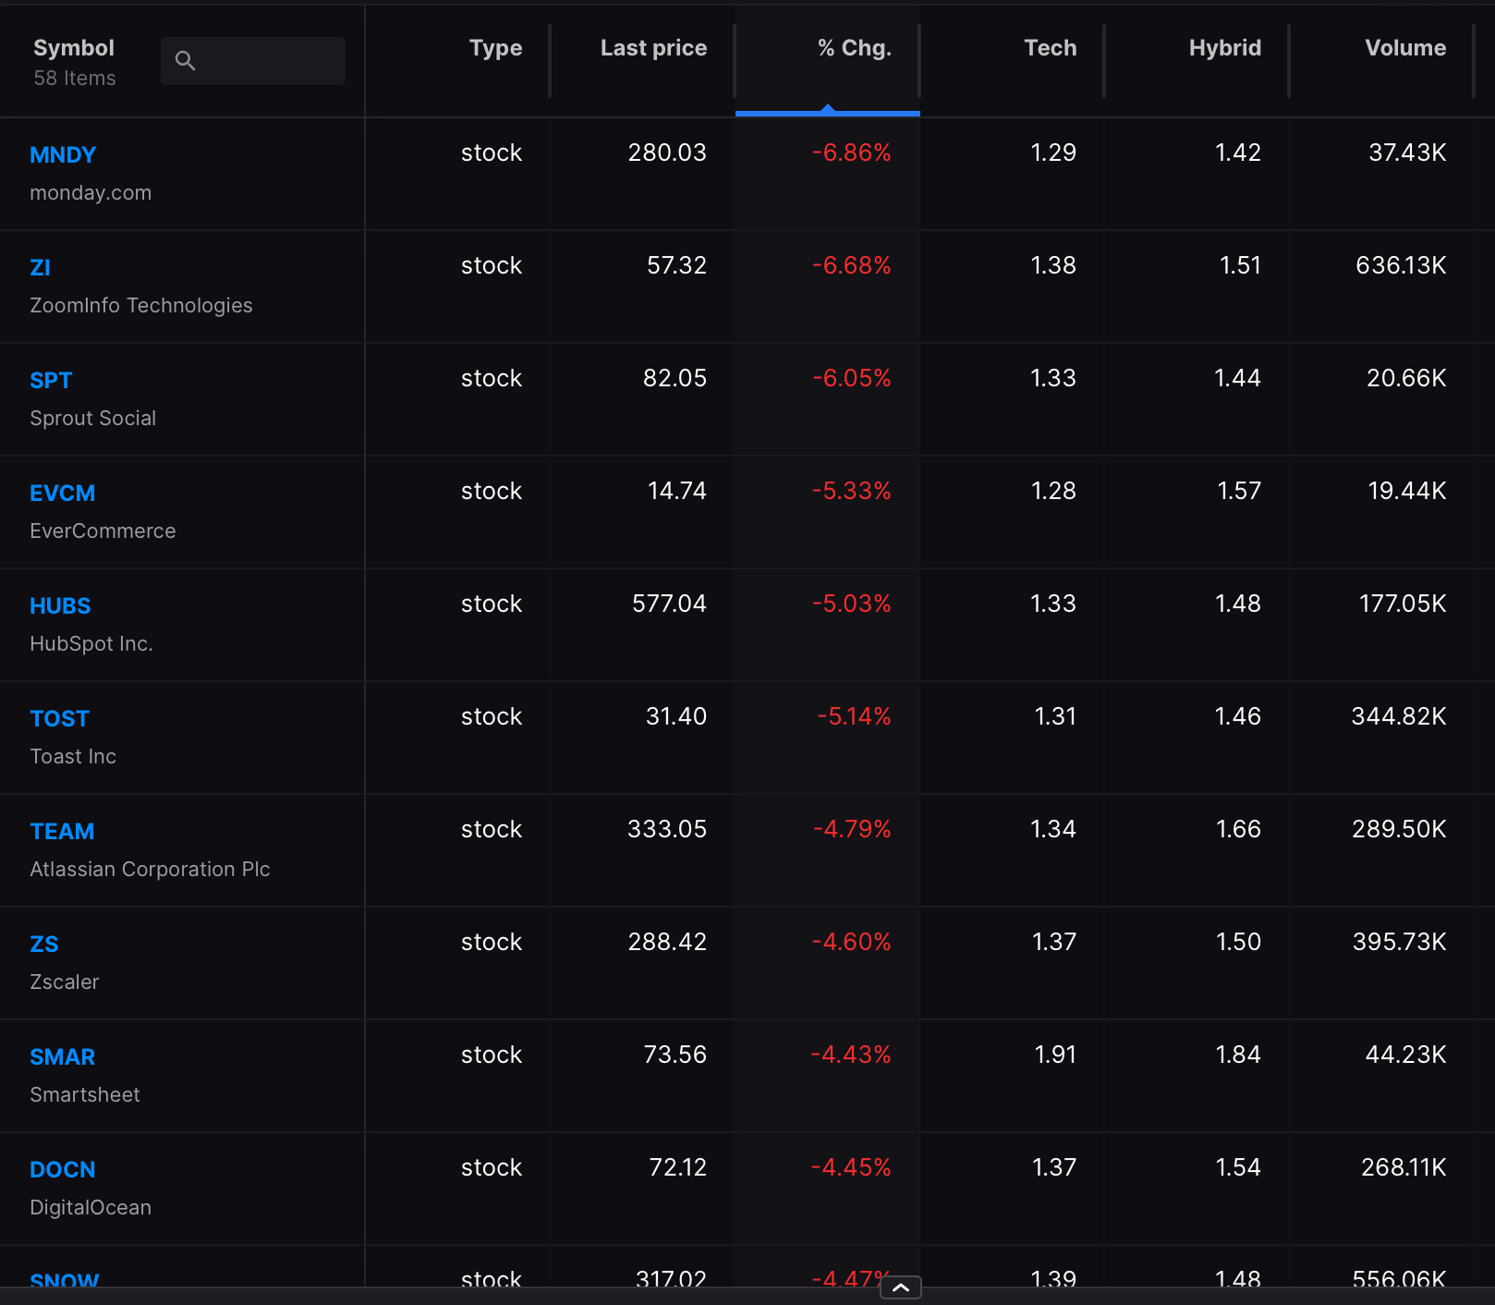
Task: Click ZS volume 395.73K
Action: (1399, 942)
